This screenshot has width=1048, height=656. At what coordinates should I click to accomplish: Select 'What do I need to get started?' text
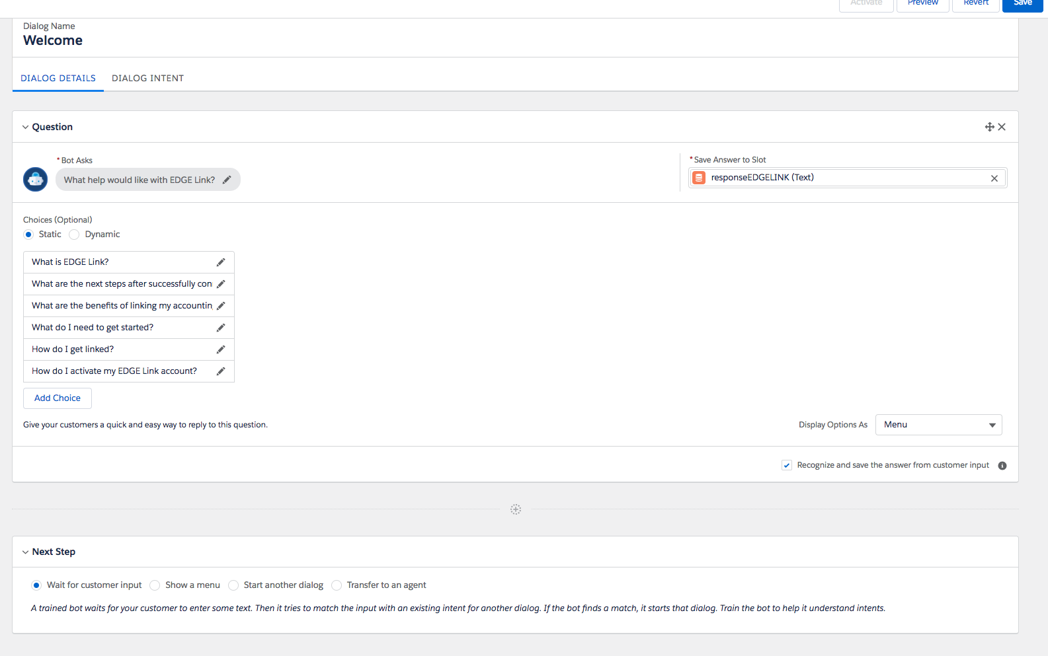click(x=93, y=328)
